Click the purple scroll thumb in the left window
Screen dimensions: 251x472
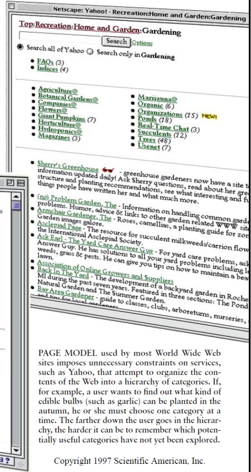pyautogui.click(x=16, y=205)
